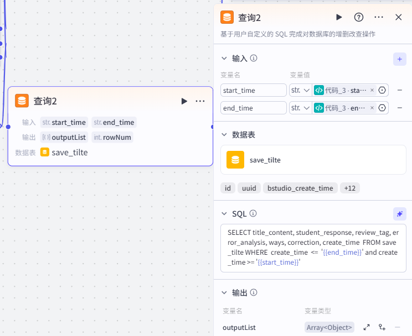Click start_time input tag on canvas node

click(64, 122)
